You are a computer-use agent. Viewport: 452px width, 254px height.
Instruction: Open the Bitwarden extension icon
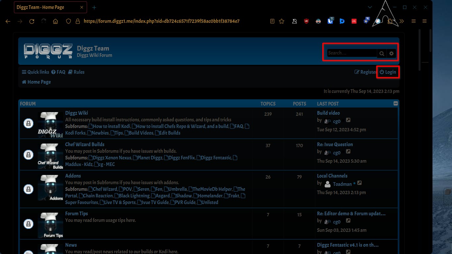330,21
